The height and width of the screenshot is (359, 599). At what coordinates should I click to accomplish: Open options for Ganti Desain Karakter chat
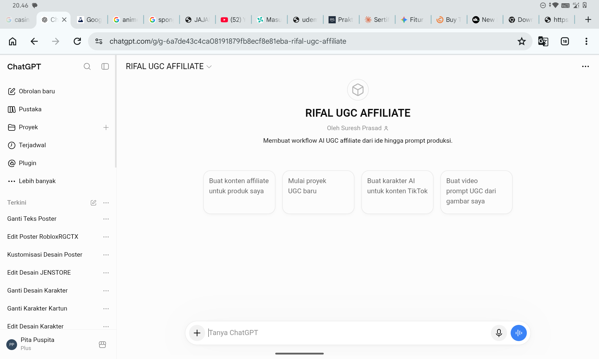click(106, 291)
